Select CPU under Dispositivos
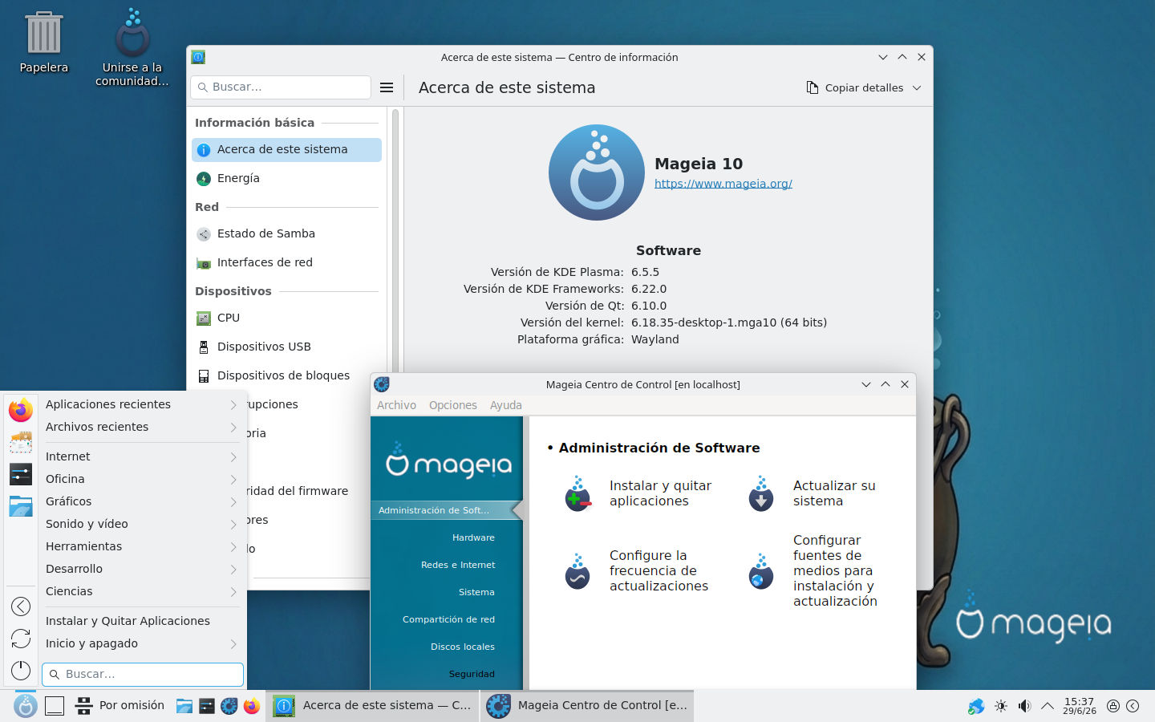 coord(286,318)
